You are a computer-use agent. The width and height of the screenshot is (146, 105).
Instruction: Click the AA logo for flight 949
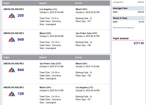click(12, 40)
